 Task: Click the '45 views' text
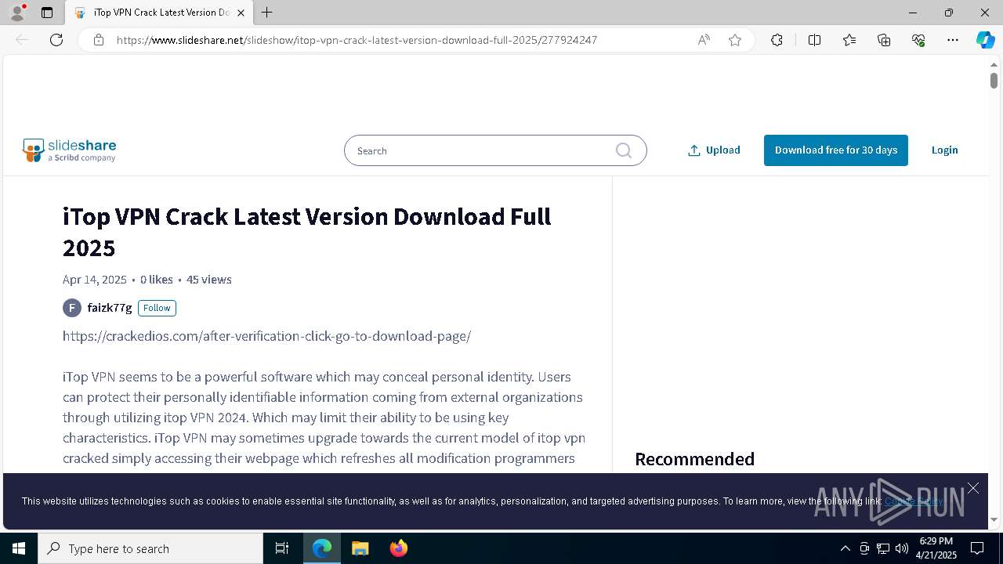pyautogui.click(x=209, y=280)
